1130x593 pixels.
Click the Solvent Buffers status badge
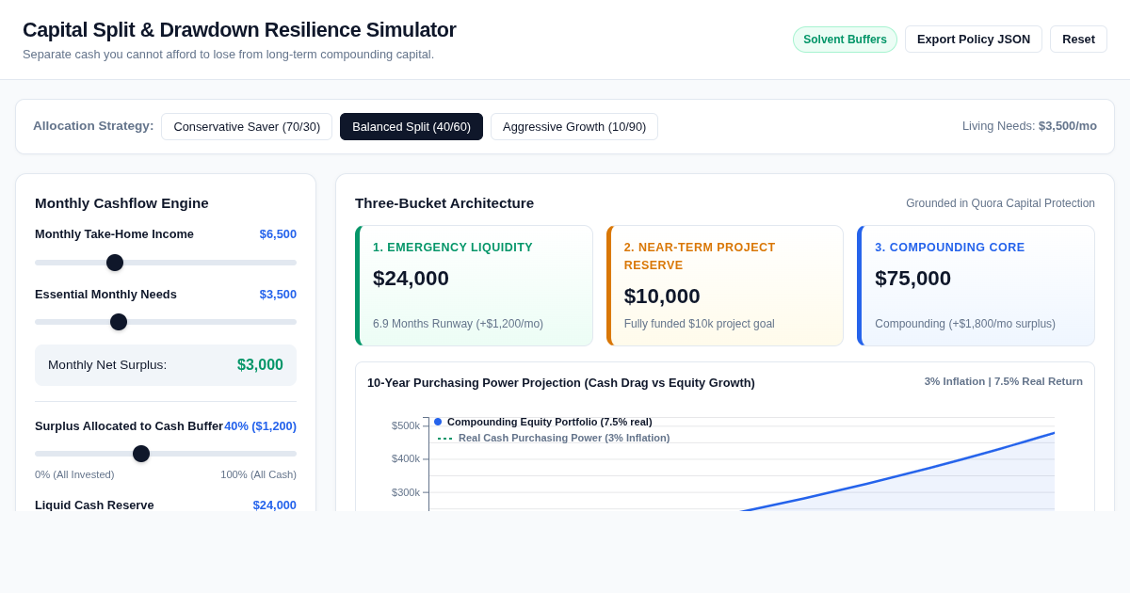point(845,40)
